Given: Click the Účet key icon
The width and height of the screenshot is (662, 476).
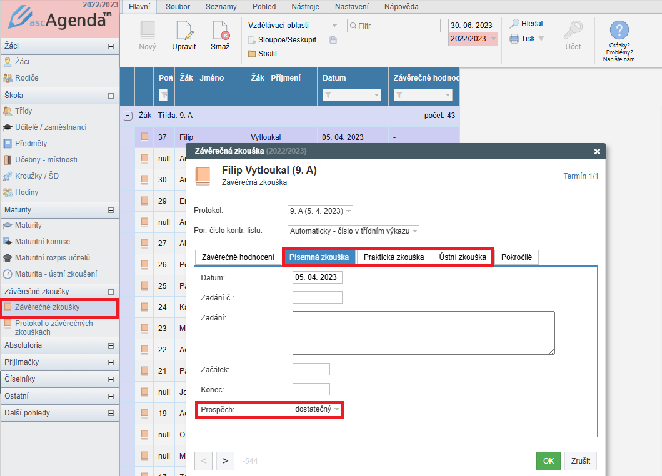Looking at the screenshot, I should pyautogui.click(x=573, y=30).
